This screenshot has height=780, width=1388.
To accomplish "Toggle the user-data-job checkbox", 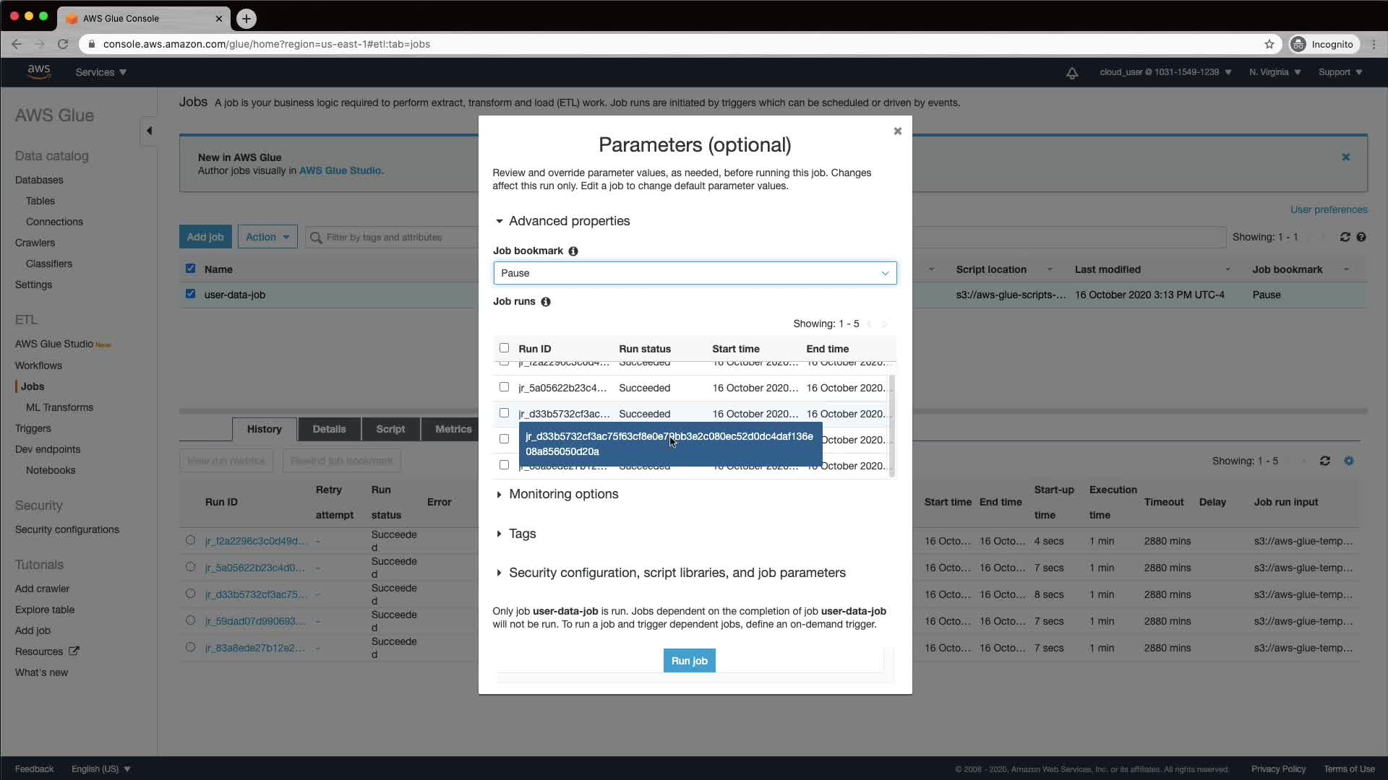I will (190, 294).
